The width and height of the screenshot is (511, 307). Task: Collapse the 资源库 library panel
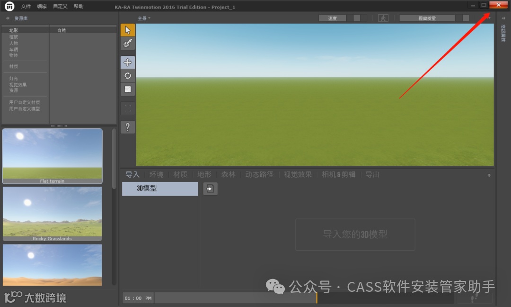tap(8, 18)
